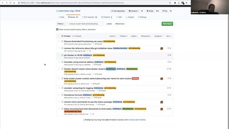Click the browser forward arrow
The image size is (229, 129).
pyautogui.click(x=6, y=3)
